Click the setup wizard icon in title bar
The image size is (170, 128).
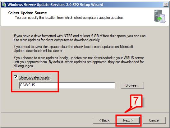point(4,5)
